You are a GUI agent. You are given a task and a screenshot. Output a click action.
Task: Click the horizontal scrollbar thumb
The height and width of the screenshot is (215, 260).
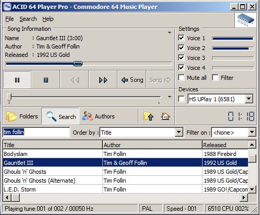16,198
